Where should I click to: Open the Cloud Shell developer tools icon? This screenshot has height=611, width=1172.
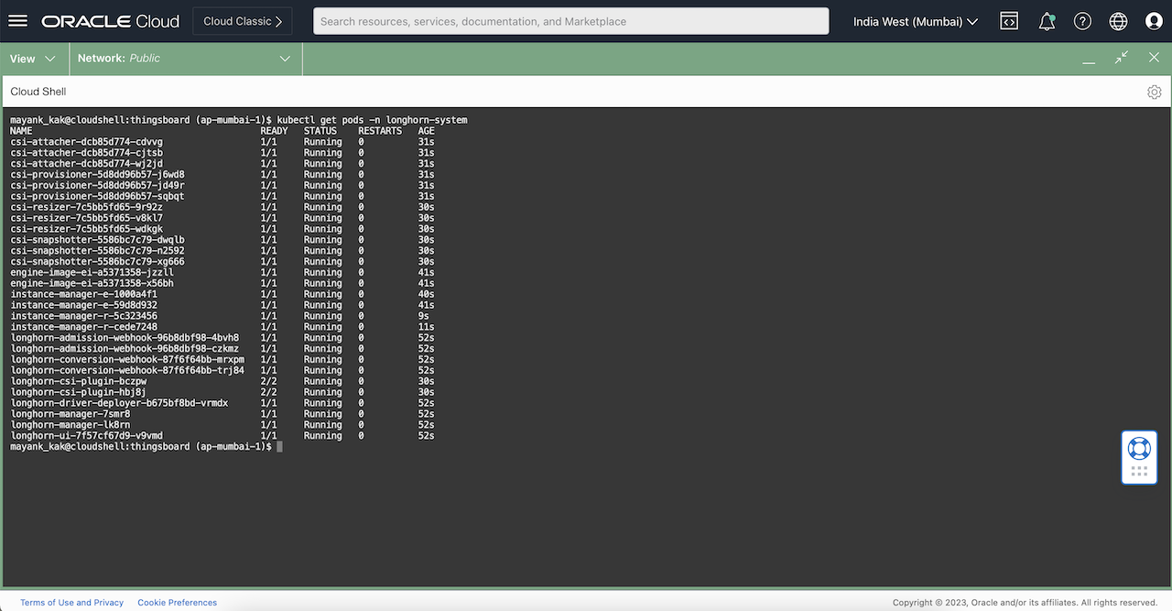click(x=1009, y=21)
